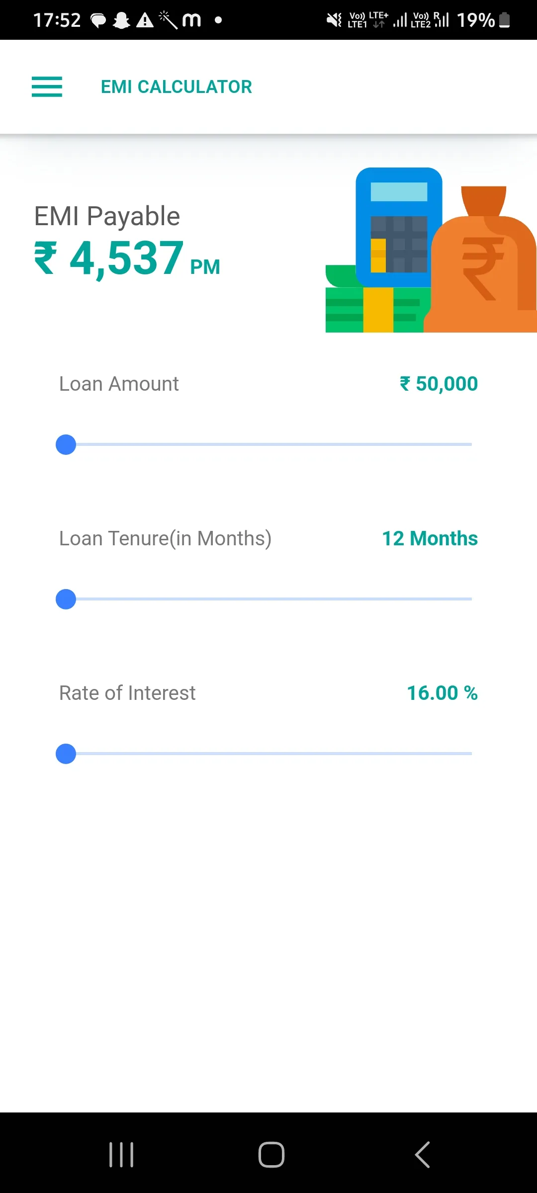537x1193 pixels.
Task: Tap the EMI CALCULATOR title
Action: 177,87
